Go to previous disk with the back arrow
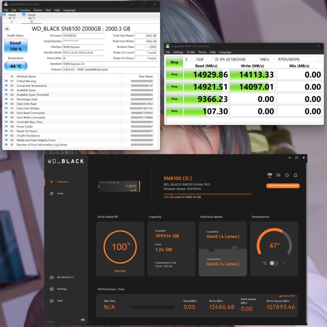 click(x=7, y=28)
